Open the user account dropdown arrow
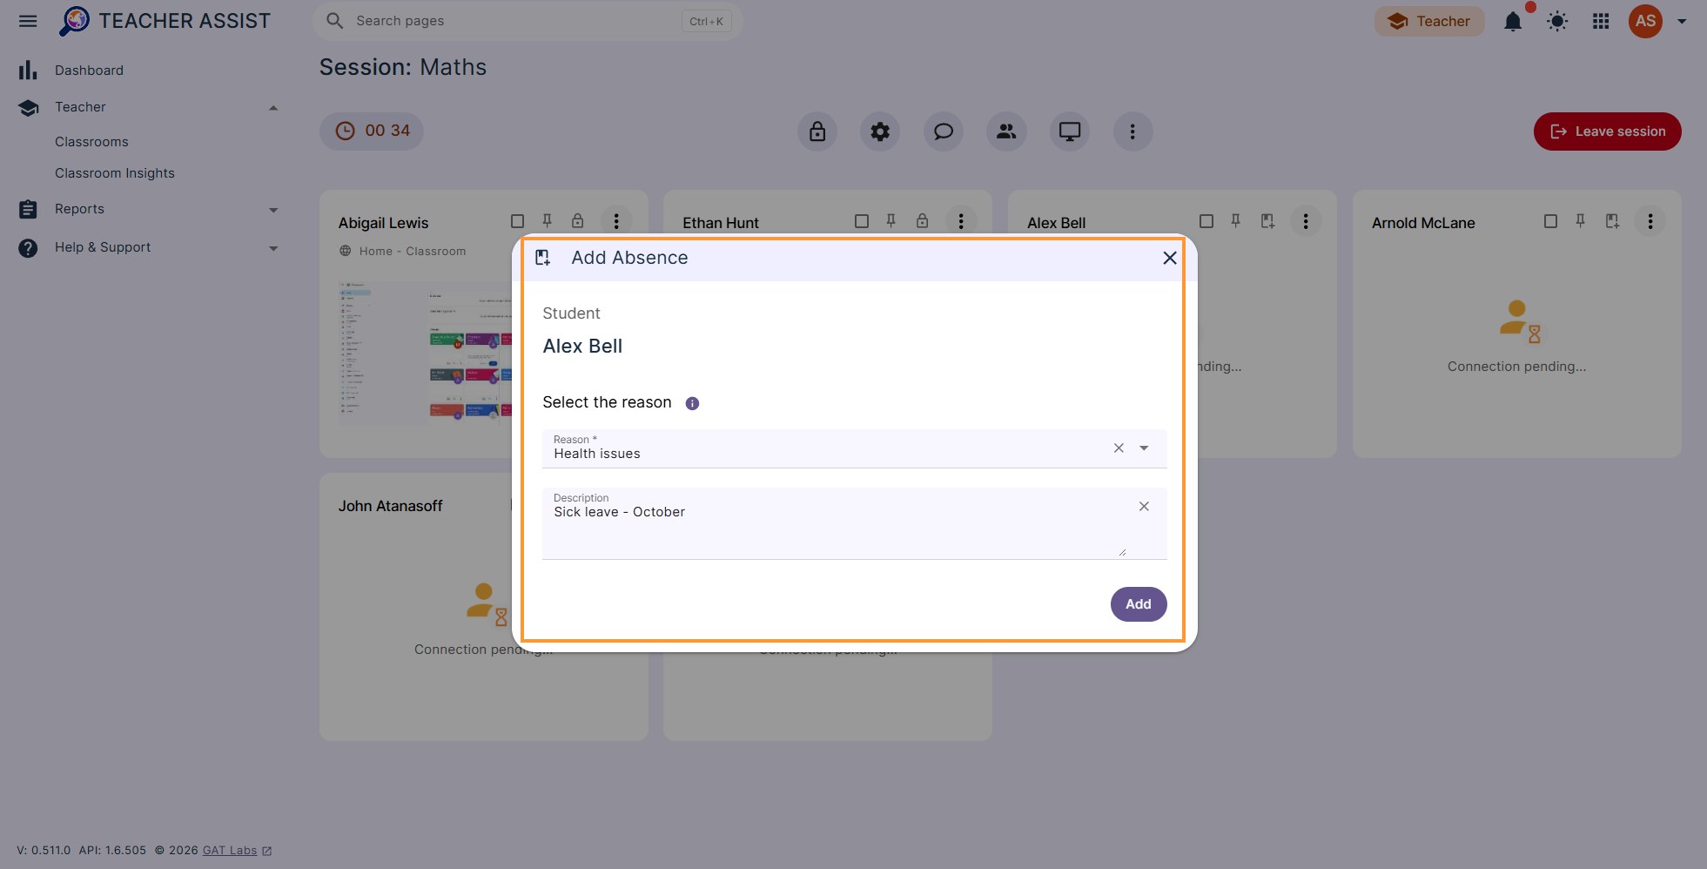Viewport: 1707px width, 869px height. coord(1682,22)
